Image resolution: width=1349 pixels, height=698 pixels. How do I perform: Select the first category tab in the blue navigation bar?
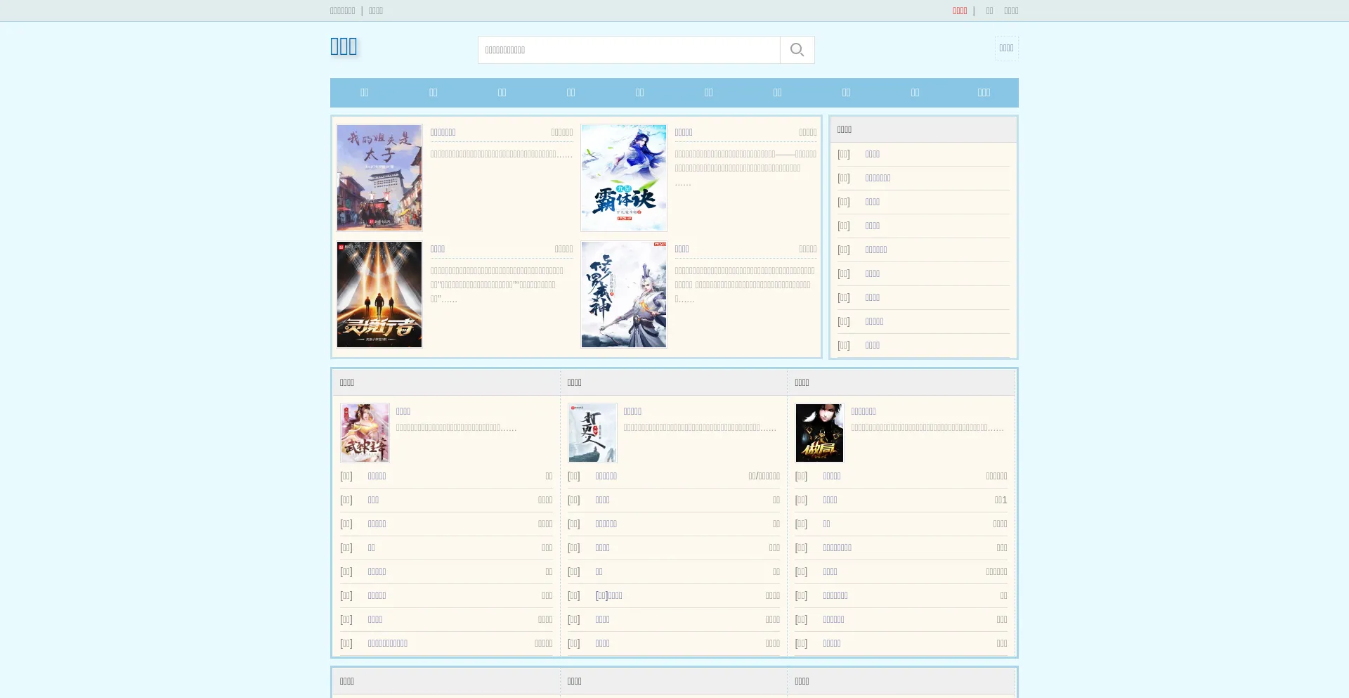(364, 93)
